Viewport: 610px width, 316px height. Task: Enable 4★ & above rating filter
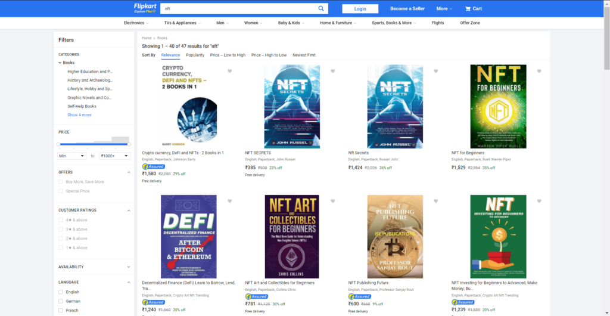61,220
